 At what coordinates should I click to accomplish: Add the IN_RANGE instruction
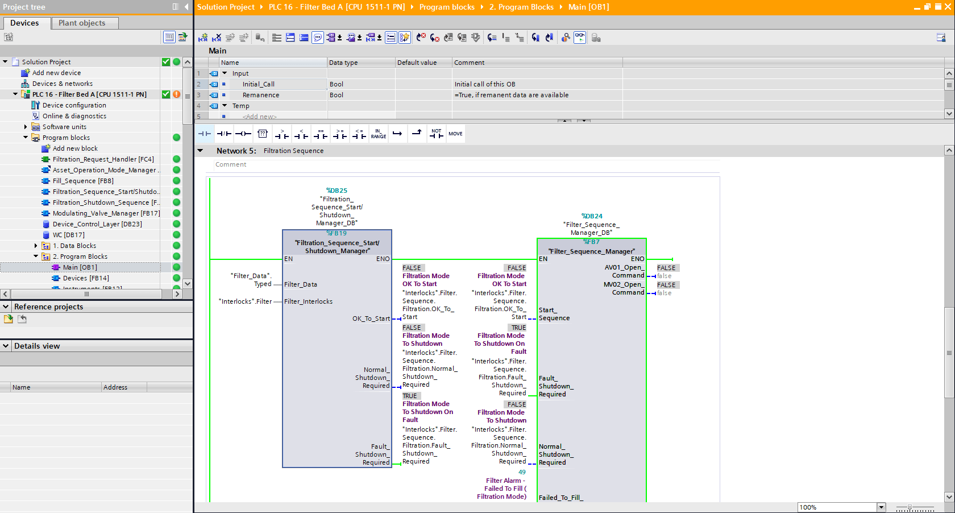[x=379, y=134]
